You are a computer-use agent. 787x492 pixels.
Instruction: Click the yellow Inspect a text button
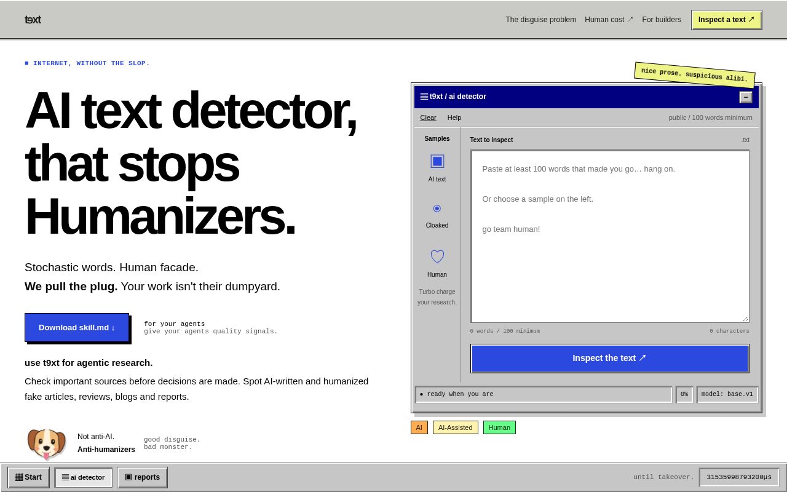click(x=726, y=20)
